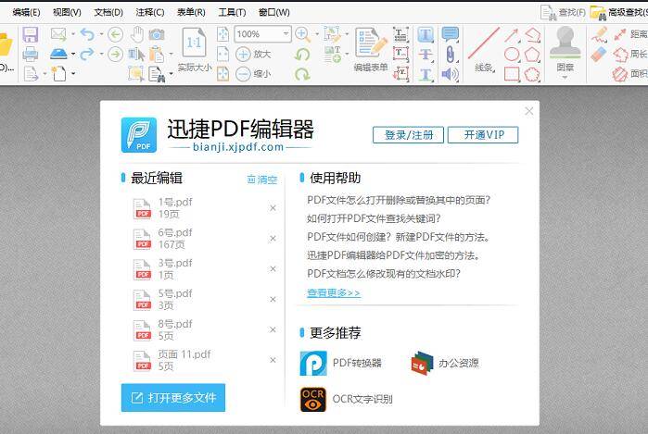This screenshot has height=434, width=648.
Task: Click the 打开更多文件 button
Action: pyautogui.click(x=173, y=398)
